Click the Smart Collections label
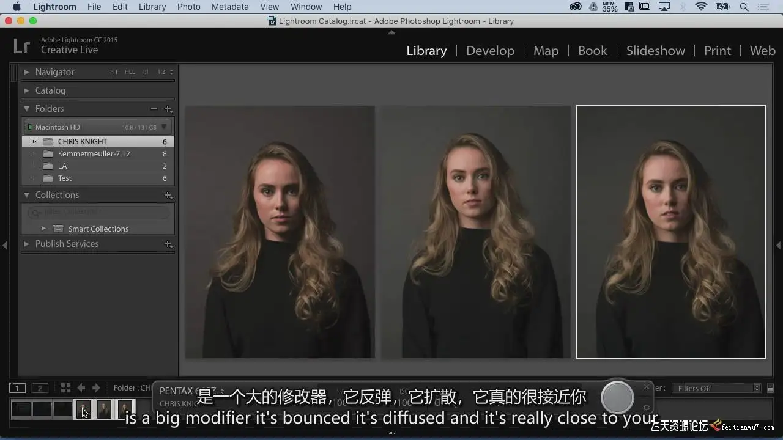Image resolution: width=783 pixels, height=440 pixels. click(x=98, y=229)
